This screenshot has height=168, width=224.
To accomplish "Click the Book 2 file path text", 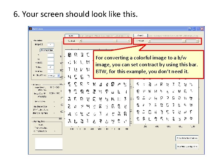I will 173,36.
